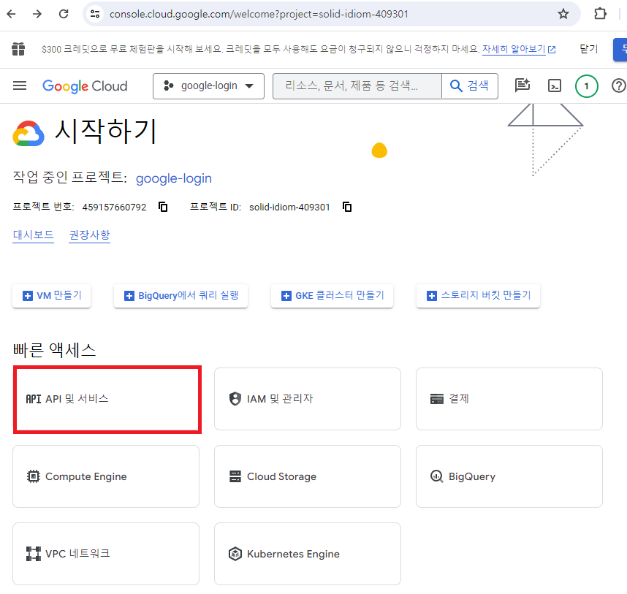Viewport: 627px width, 594px height.
Task: Click the 빠른 액세스 section heading
Action: point(54,350)
